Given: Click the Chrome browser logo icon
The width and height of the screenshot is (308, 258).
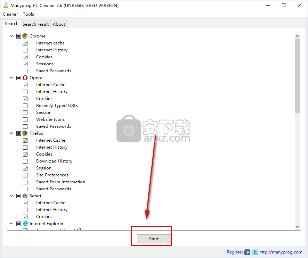Looking at the screenshot, I should (25, 36).
